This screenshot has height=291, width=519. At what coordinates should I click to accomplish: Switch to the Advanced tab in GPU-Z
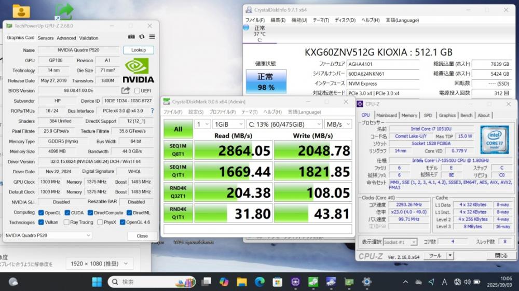[66, 38]
